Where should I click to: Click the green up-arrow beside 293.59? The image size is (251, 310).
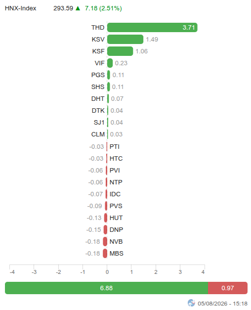point(78,8)
